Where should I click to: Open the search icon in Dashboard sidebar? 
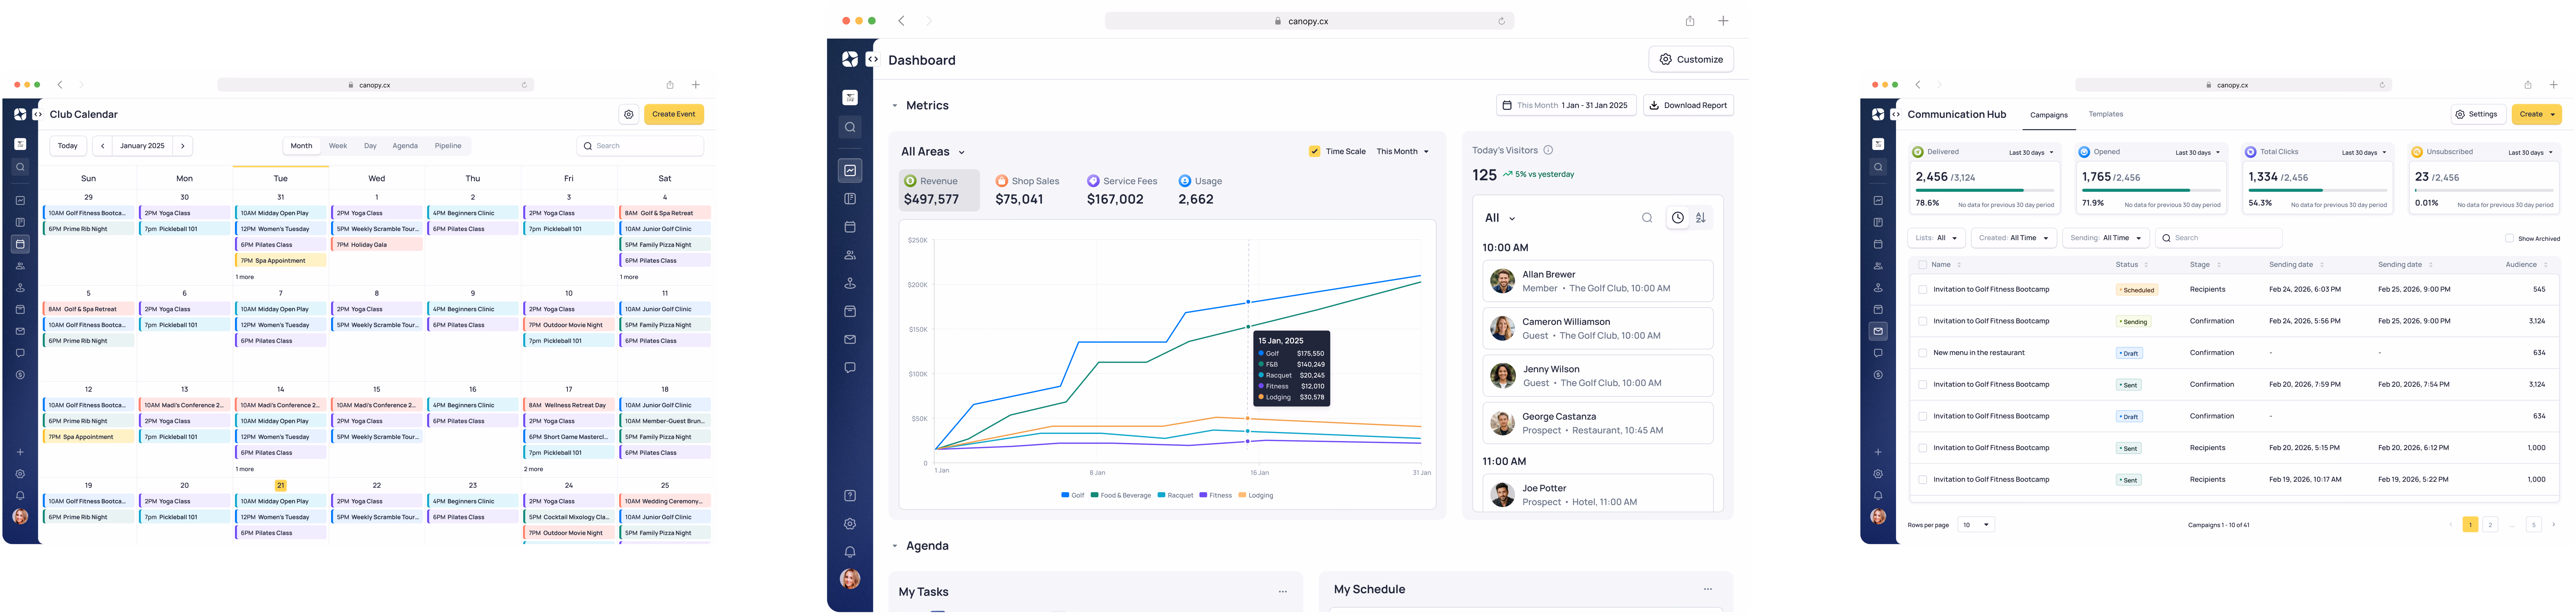[x=850, y=127]
